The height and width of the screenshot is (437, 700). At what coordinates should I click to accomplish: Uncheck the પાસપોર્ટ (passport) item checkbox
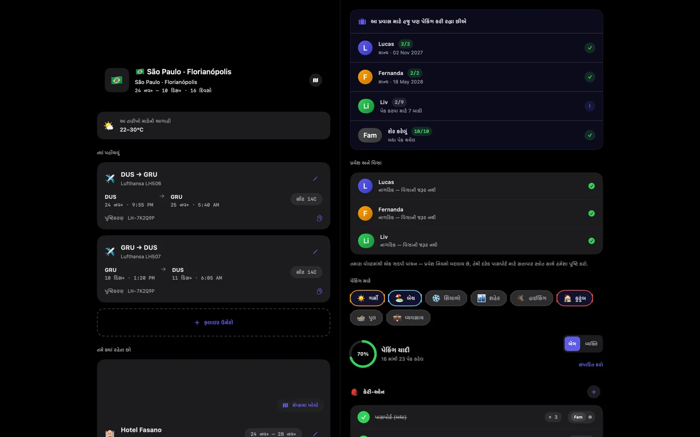click(364, 417)
